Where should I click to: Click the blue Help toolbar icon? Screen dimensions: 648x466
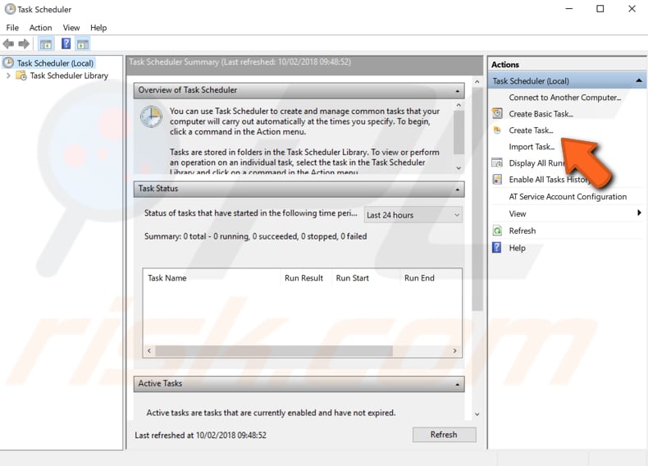(x=66, y=43)
